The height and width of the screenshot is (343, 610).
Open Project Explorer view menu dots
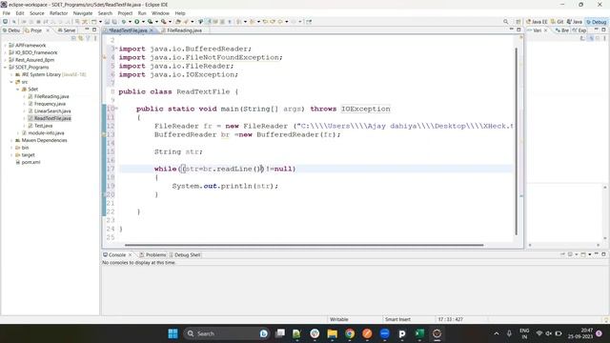[x=95, y=38]
